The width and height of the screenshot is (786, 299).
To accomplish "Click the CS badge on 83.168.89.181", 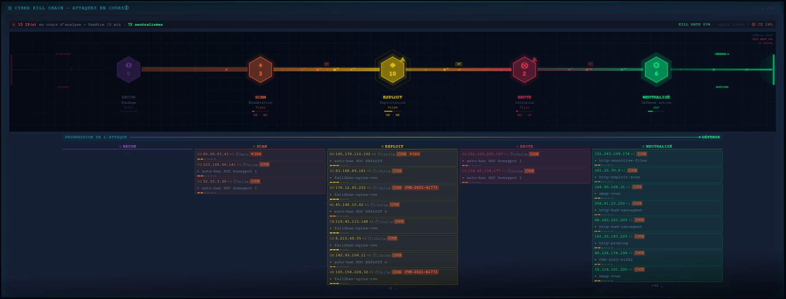I will click(397, 171).
